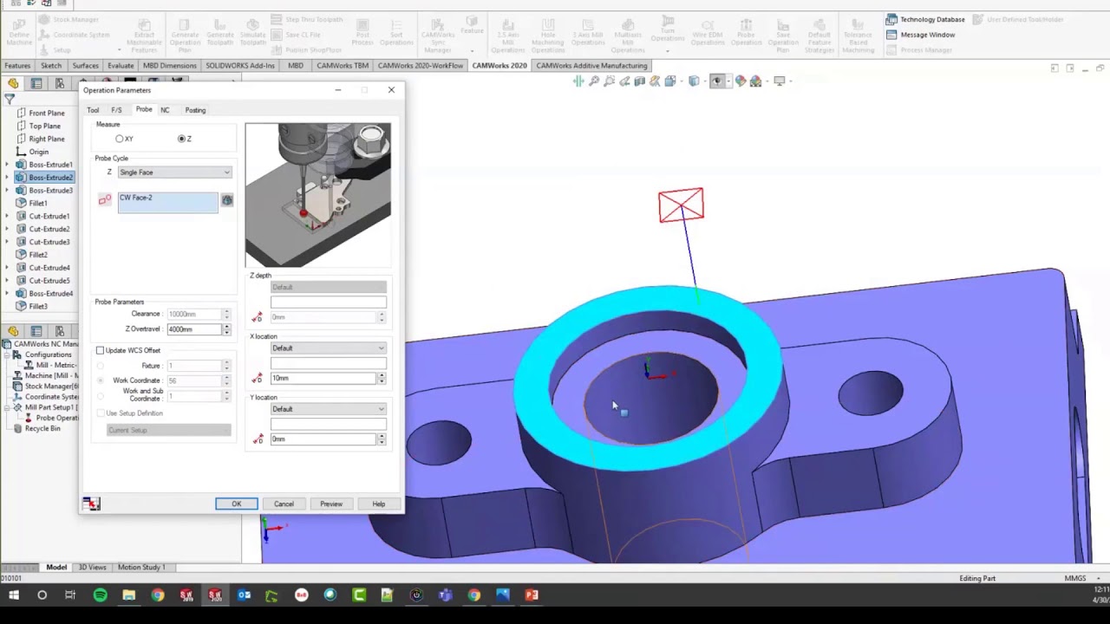
Task: Open the CAMWorks TBM ribbon tab
Action: (343, 66)
